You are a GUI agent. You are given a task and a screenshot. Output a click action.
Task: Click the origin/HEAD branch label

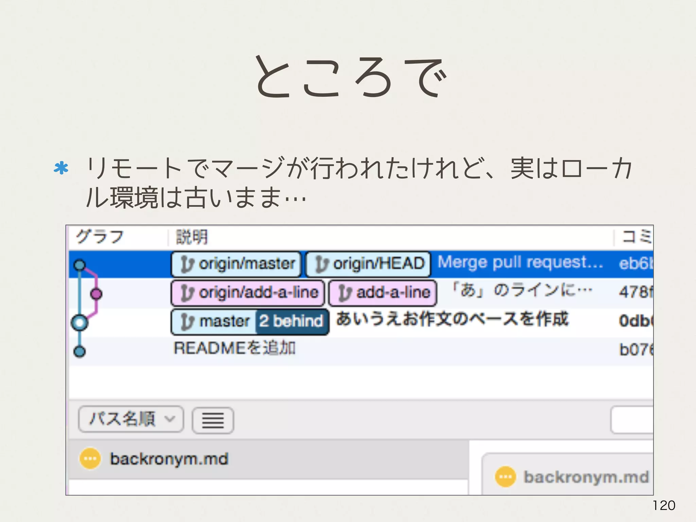[368, 264]
